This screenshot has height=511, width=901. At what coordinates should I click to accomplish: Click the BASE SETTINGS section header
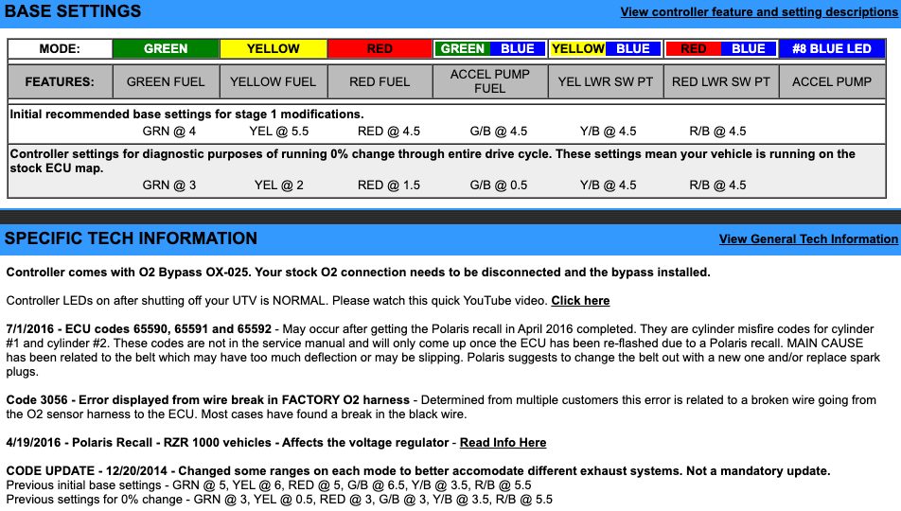[73, 12]
